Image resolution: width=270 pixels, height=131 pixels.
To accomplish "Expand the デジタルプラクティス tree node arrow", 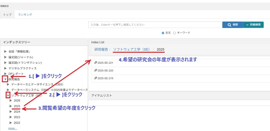I will (x=5, y=68).
